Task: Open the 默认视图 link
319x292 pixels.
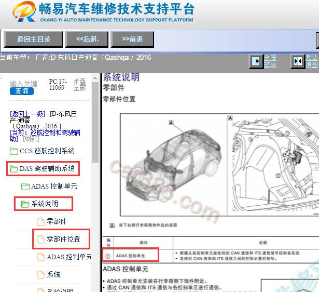Action: (x=311, y=61)
